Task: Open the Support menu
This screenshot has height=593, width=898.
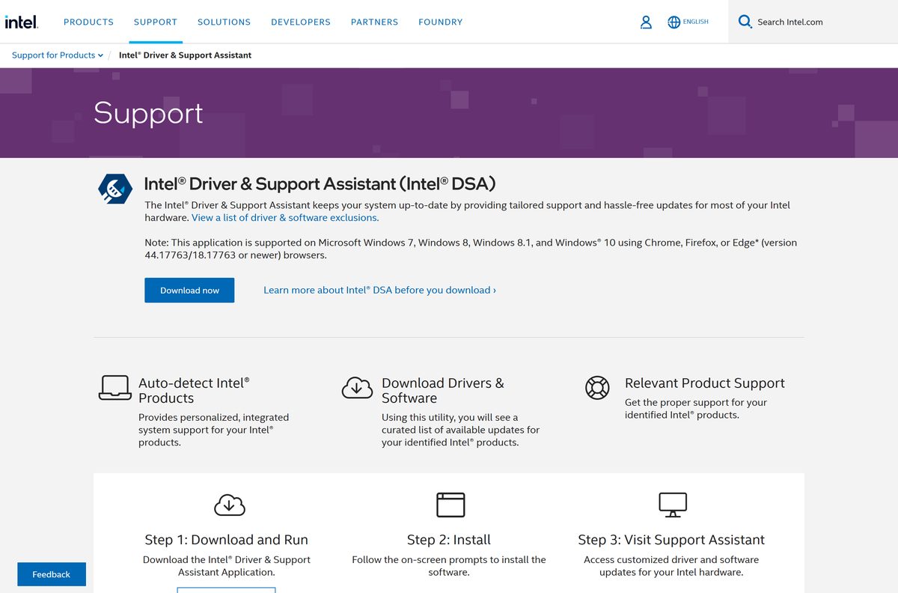Action: [156, 22]
